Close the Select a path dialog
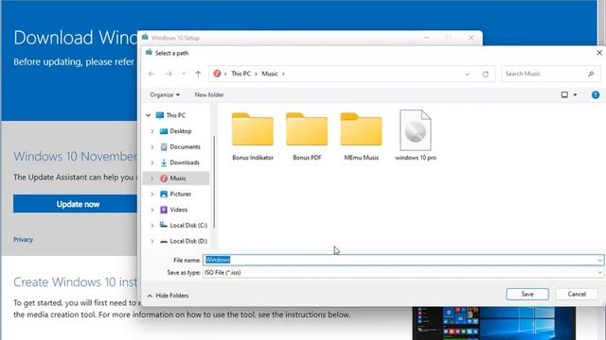The height and width of the screenshot is (340, 606). click(x=599, y=53)
